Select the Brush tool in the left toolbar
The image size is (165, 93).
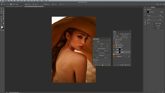pyautogui.click(x=1, y=15)
